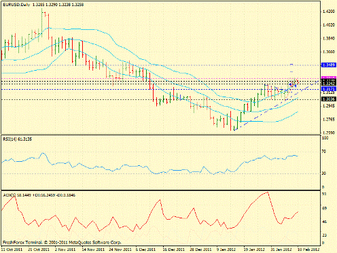The height and width of the screenshot is (253, 337).
Task: Select the 1.4020 price axis label
Action: point(329,25)
